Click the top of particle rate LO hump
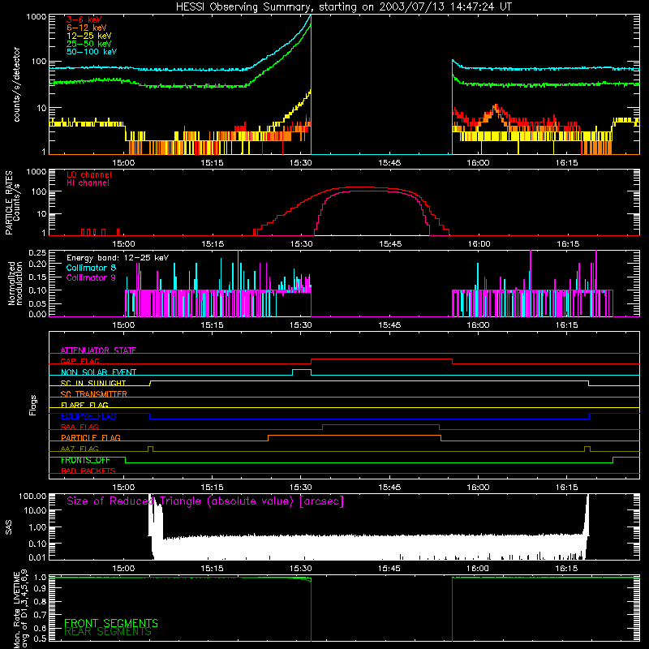 (359, 187)
